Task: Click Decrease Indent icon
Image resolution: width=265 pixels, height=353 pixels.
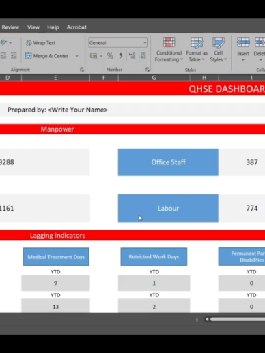Action: point(3,56)
